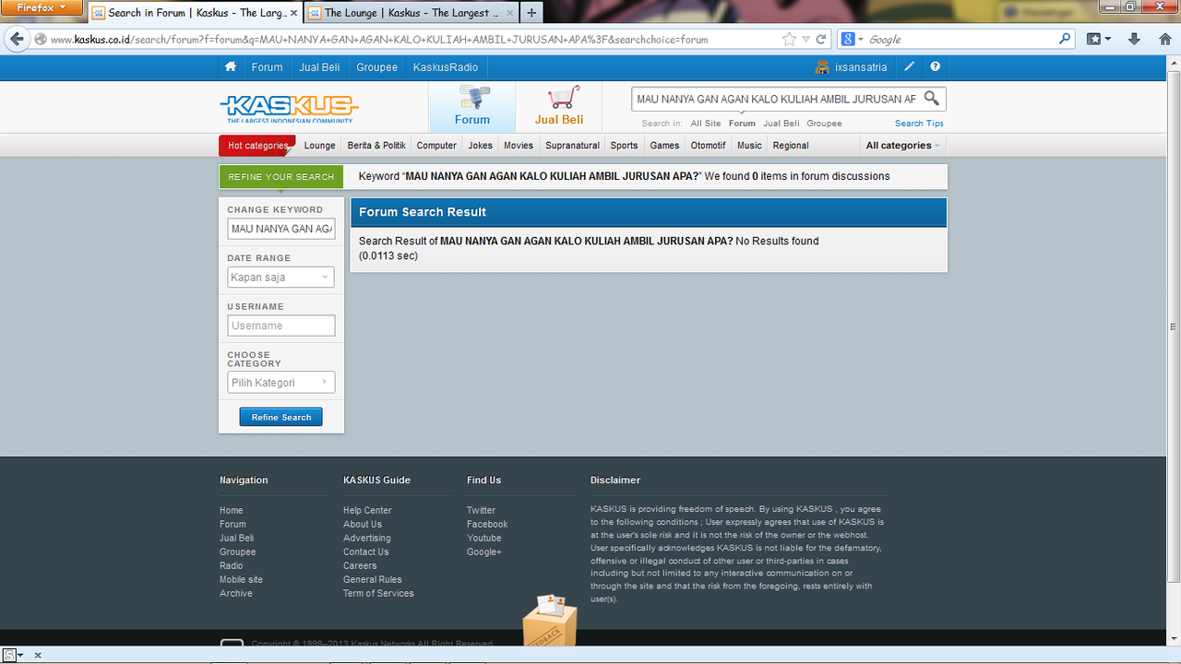Select the Supranatural category
The width and height of the screenshot is (1181, 664).
[572, 145]
